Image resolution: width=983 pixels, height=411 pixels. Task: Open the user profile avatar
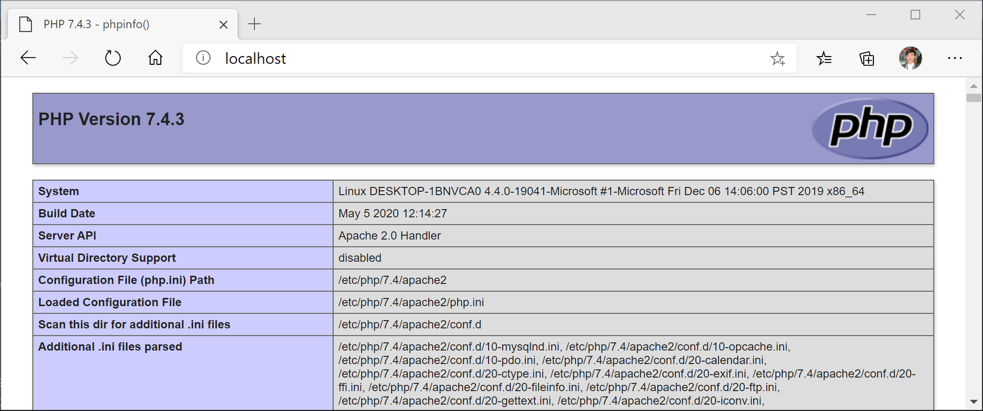pyautogui.click(x=910, y=58)
